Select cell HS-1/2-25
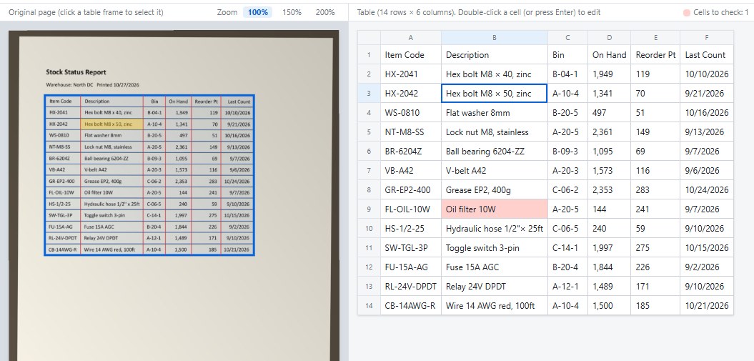 (x=411, y=228)
